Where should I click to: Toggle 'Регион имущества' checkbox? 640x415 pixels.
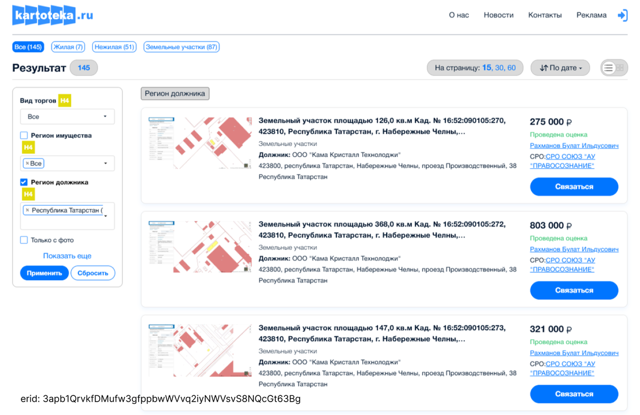pyautogui.click(x=24, y=135)
